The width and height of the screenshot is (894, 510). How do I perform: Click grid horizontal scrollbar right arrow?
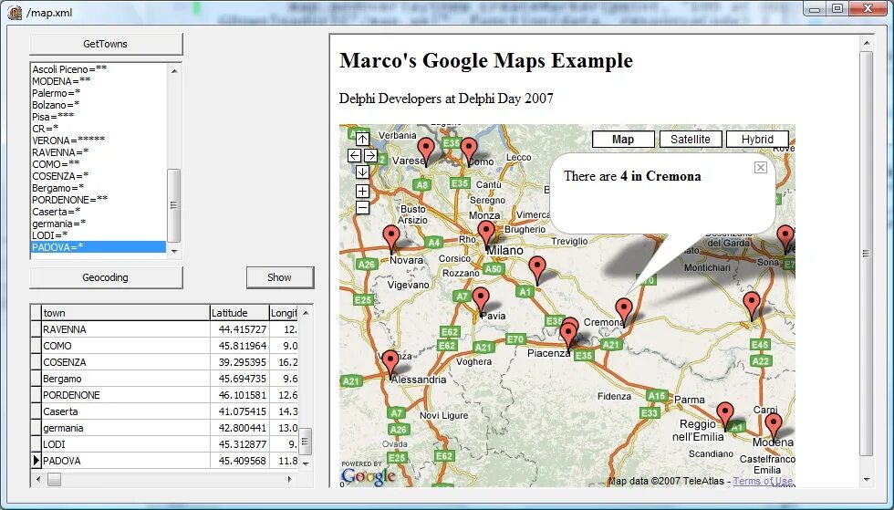(x=290, y=479)
